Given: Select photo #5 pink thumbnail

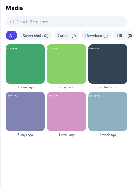Looking at the screenshot, I should click(67, 112).
